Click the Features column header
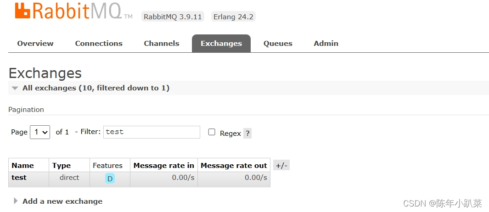Viewport: 489px width, 212px height. click(x=107, y=166)
